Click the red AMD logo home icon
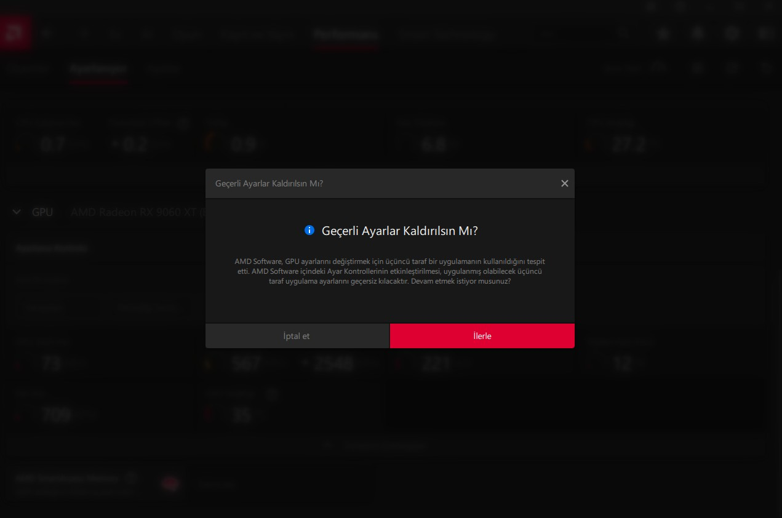This screenshot has width=782, height=518. [x=15, y=34]
